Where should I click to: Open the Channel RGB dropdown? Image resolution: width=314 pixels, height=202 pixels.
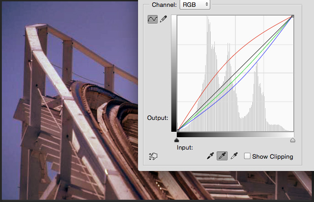(x=195, y=5)
